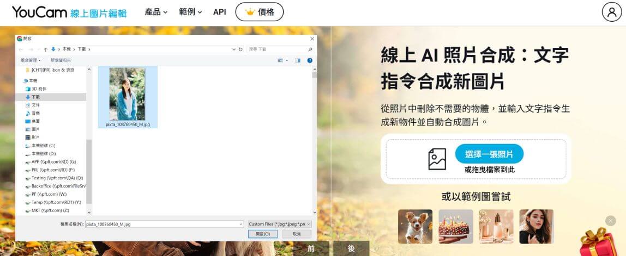This screenshot has width=626, height=256.
Task: Open the 價格 pricing button
Action: [260, 12]
